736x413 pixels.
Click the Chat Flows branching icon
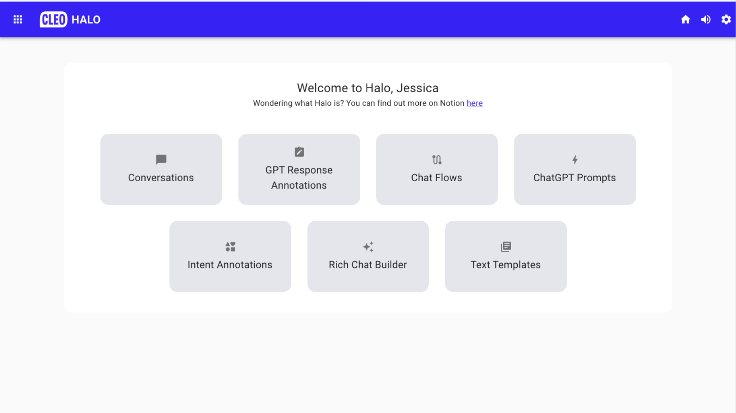(436, 159)
